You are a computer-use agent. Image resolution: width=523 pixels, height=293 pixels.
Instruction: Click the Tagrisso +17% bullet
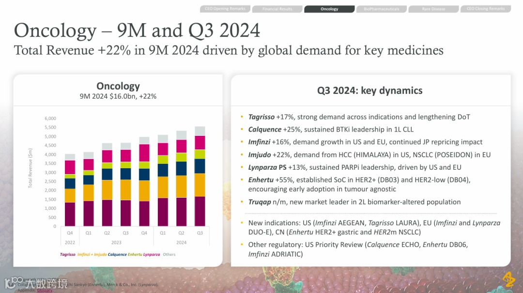359,117
